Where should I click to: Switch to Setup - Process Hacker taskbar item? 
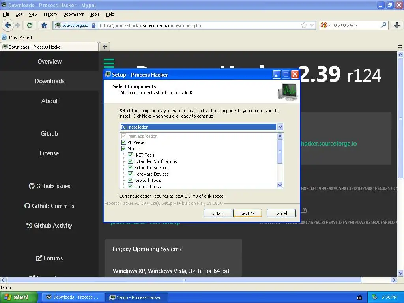pos(136,297)
